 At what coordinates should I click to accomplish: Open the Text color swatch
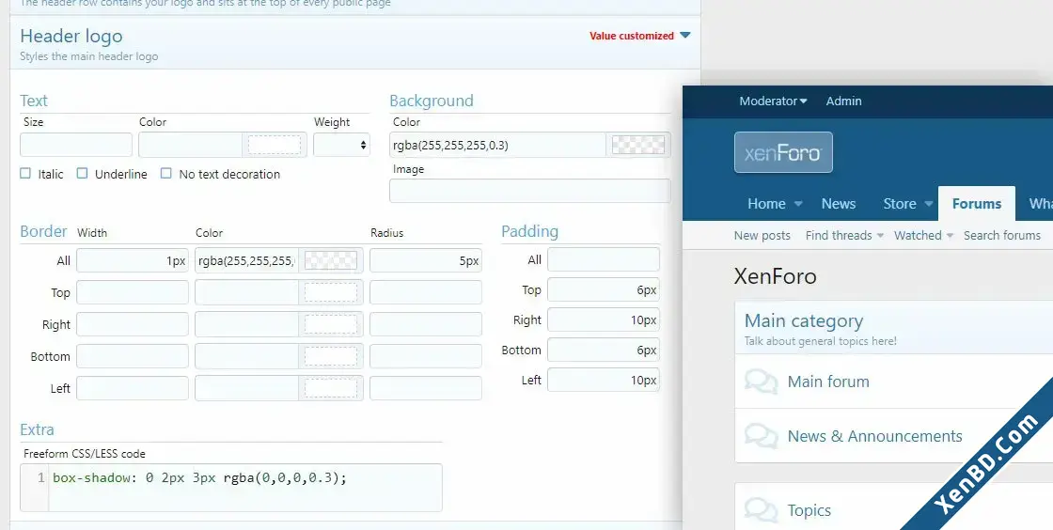pyautogui.click(x=275, y=145)
